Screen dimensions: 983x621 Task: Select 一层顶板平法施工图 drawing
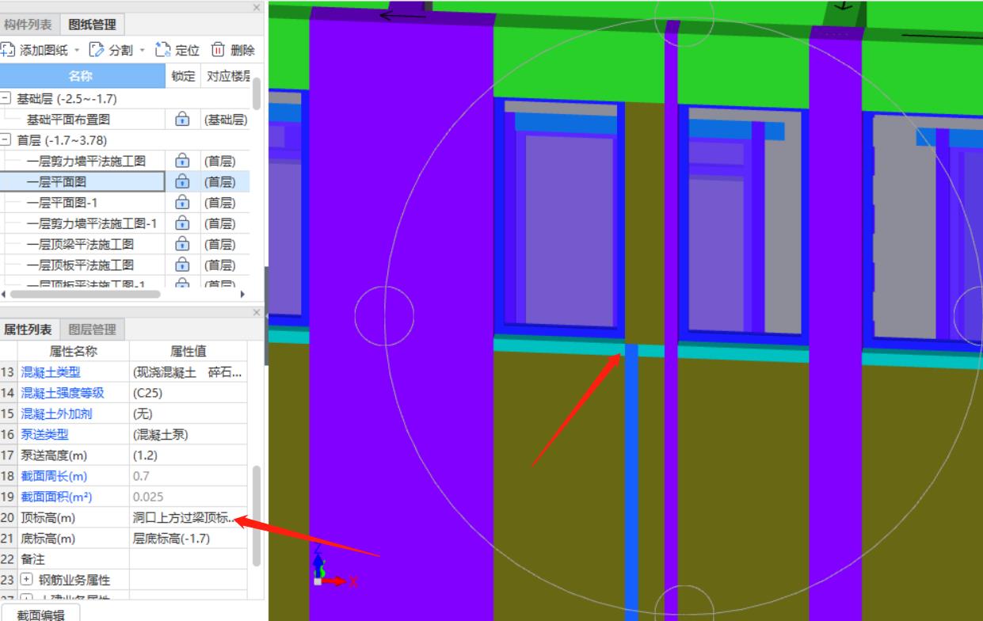click(80, 265)
